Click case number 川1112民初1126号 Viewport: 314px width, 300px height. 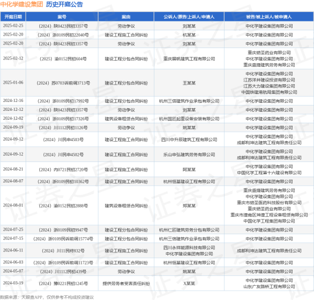(x=63, y=128)
